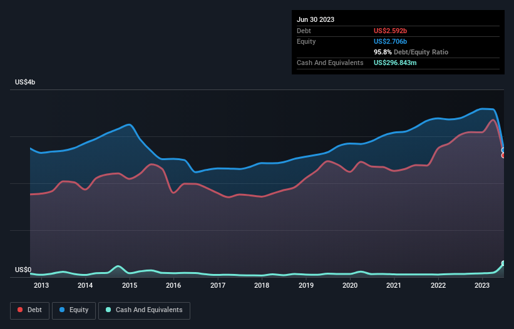Toggle the Equity legend button

[74, 310]
